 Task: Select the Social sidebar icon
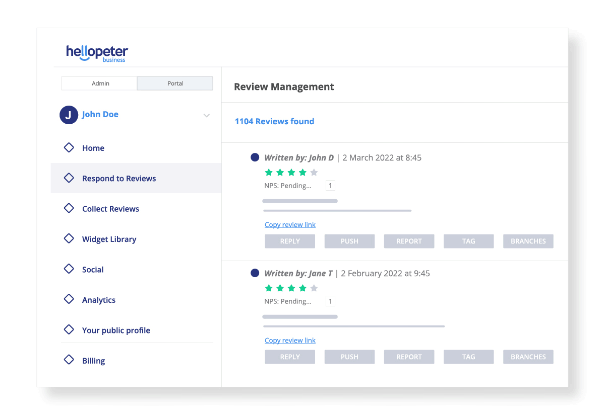69,269
